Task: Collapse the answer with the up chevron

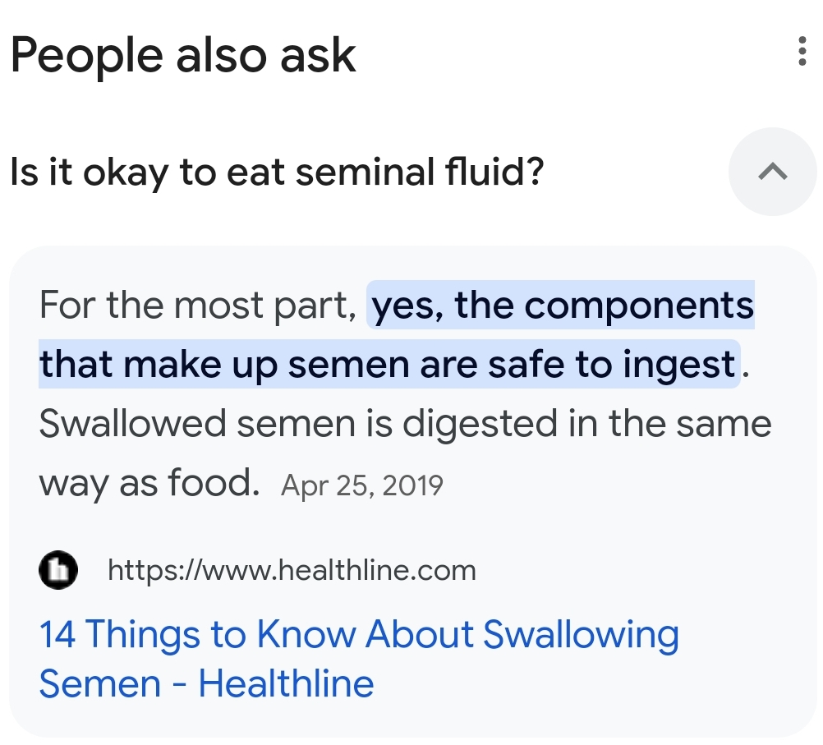Action: point(773,172)
